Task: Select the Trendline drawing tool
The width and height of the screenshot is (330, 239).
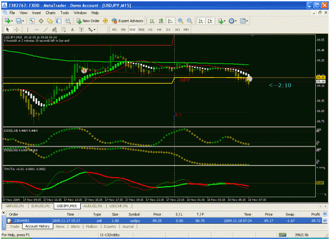Action: coord(45,30)
